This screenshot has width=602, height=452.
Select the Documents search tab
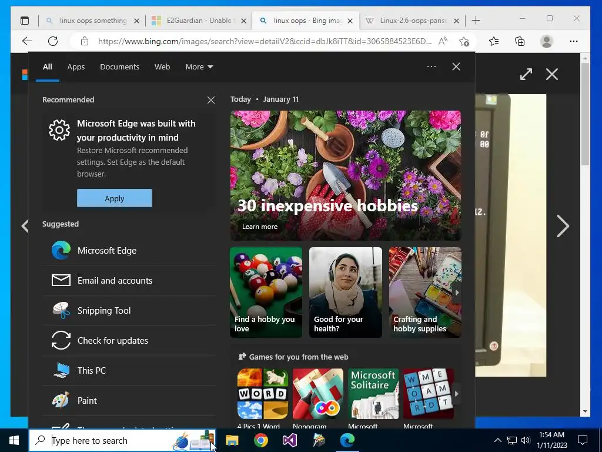(x=119, y=67)
